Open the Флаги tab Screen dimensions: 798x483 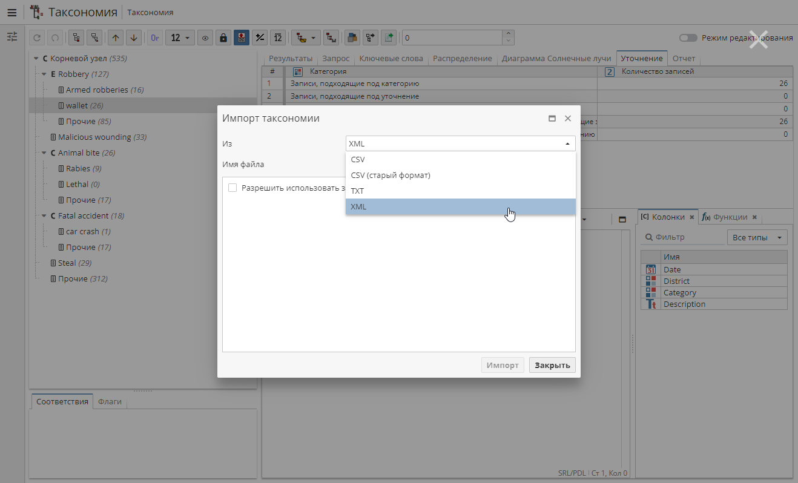pos(110,401)
